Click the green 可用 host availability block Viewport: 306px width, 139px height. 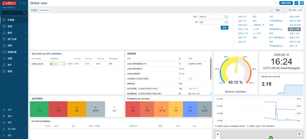coord(39,109)
